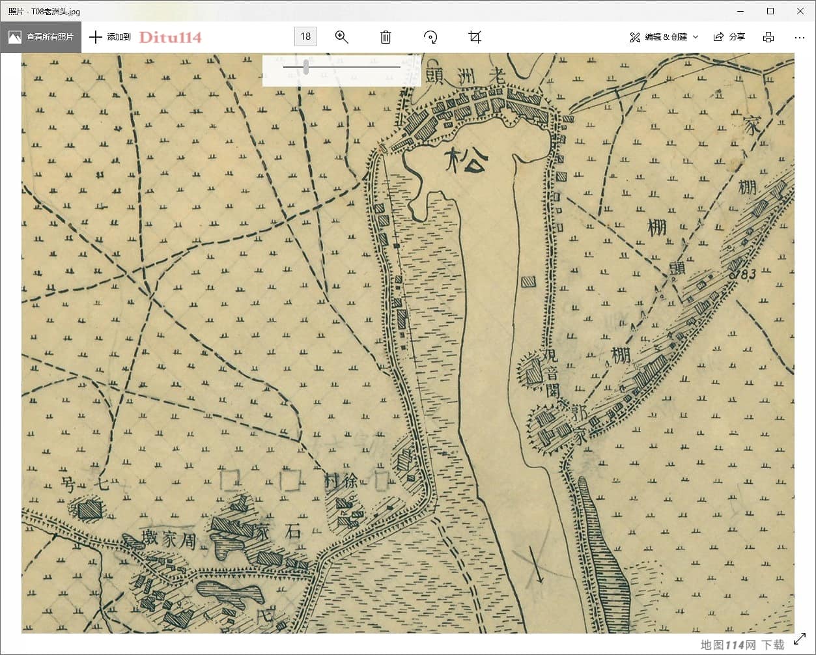
Task: Click the right end of the zoom slider track
Action: (399, 66)
